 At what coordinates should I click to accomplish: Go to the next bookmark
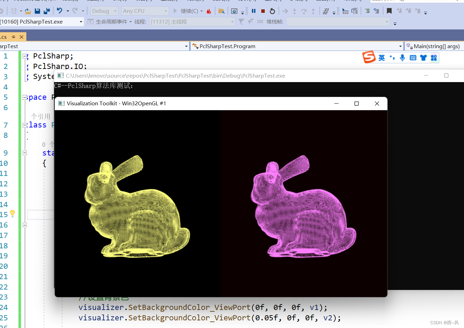click(x=409, y=11)
